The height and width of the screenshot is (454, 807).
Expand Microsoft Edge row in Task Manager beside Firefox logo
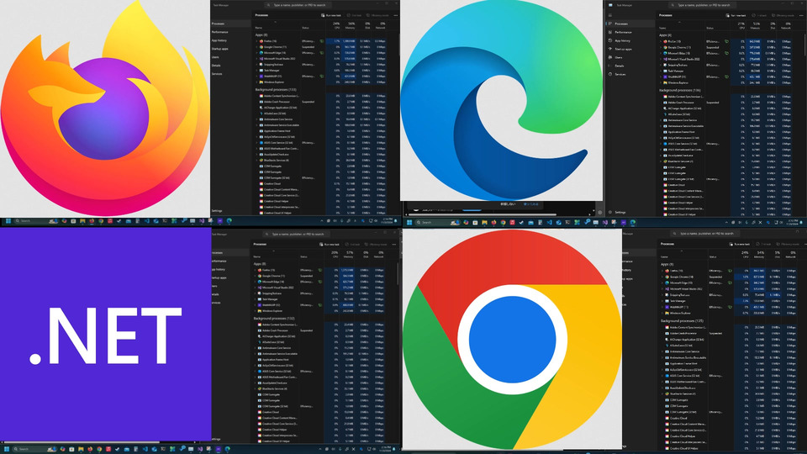[x=256, y=53]
